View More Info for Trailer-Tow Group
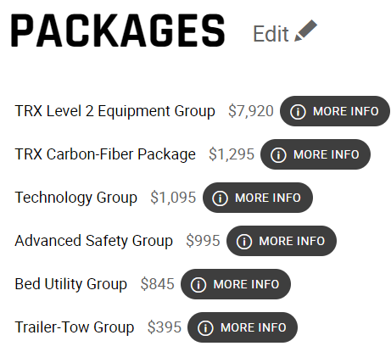The image size is (391, 363). (243, 327)
